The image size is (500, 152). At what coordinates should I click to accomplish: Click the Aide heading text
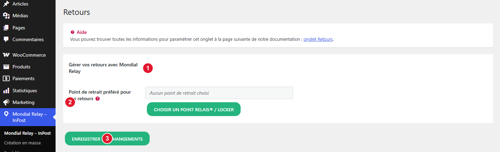point(82,32)
